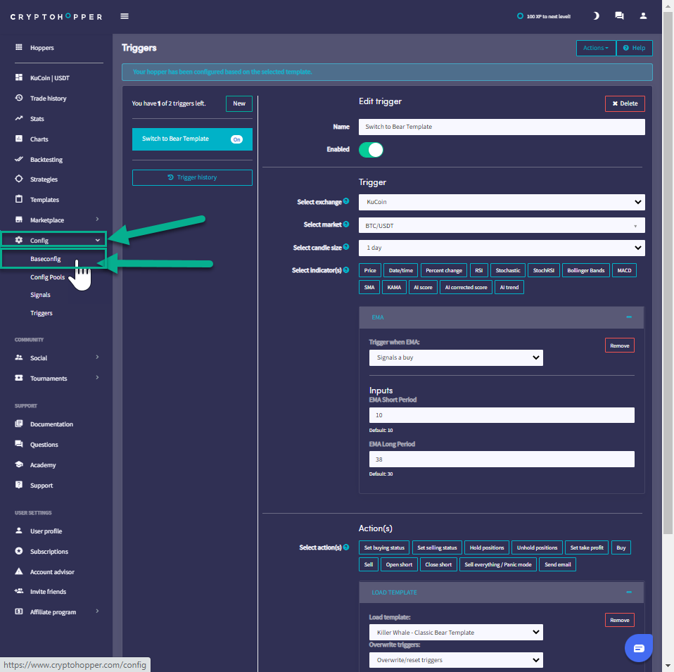This screenshot has width=674, height=672.
Task: Open the Select exchange KuCoin dropdown
Action: [x=502, y=202]
